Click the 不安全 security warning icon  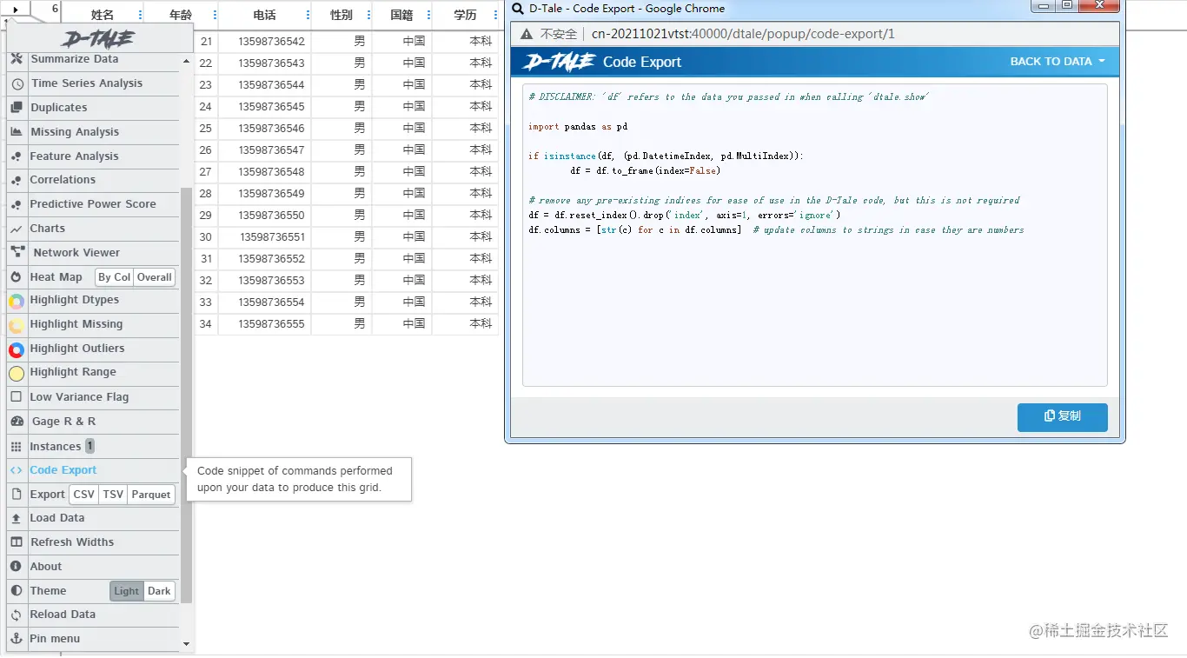[x=527, y=34]
